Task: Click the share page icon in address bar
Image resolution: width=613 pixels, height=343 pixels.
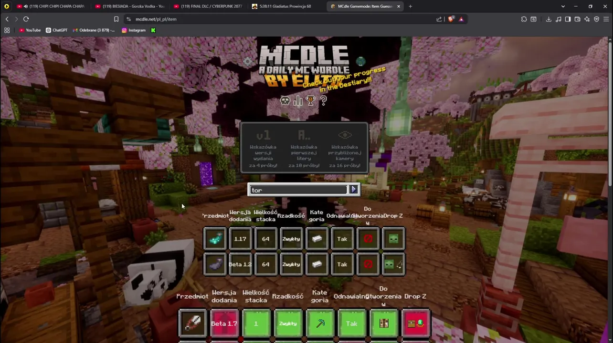Action: tap(439, 19)
